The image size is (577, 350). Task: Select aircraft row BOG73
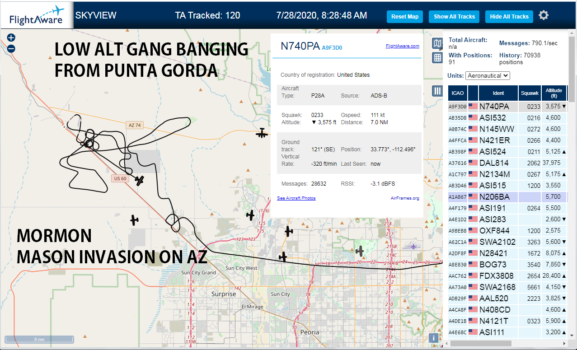point(507,265)
